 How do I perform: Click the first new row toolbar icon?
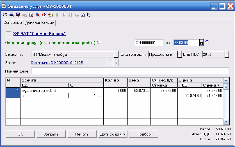5,15
